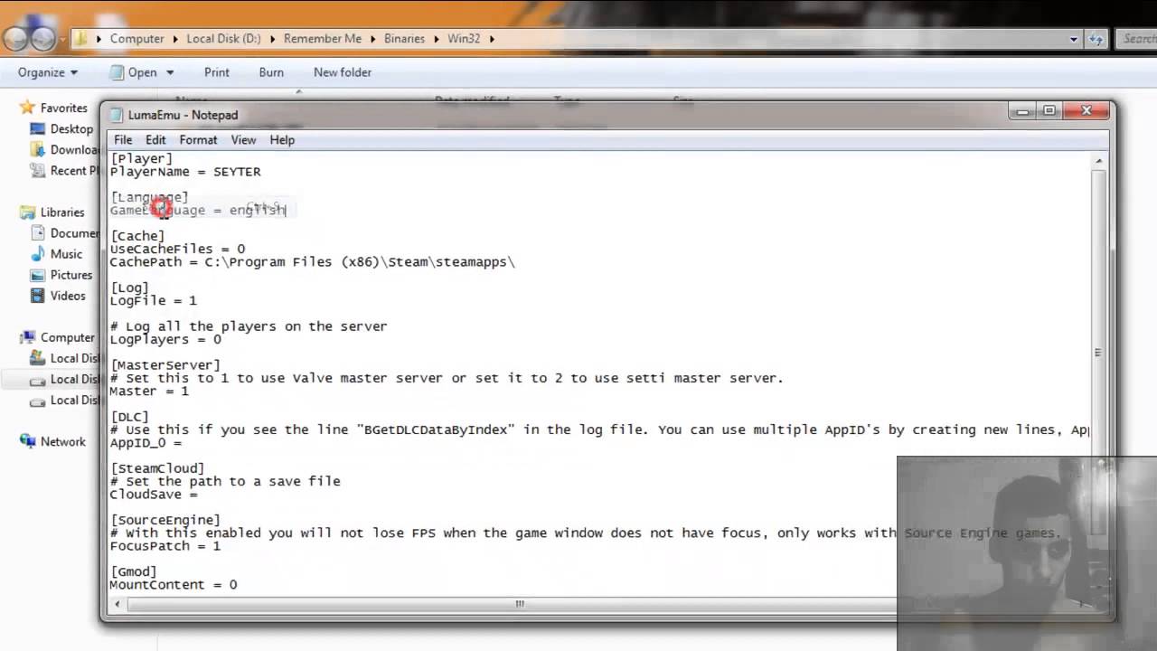Click the Explorer Forward navigation arrow
Screen dimensions: 1157x651
point(43,39)
